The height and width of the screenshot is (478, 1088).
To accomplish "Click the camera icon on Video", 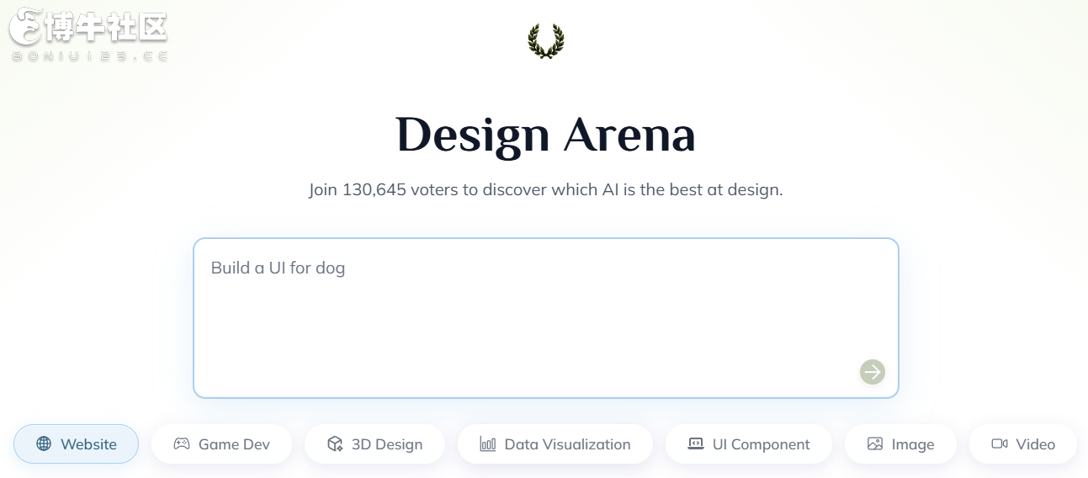I will (x=1000, y=443).
